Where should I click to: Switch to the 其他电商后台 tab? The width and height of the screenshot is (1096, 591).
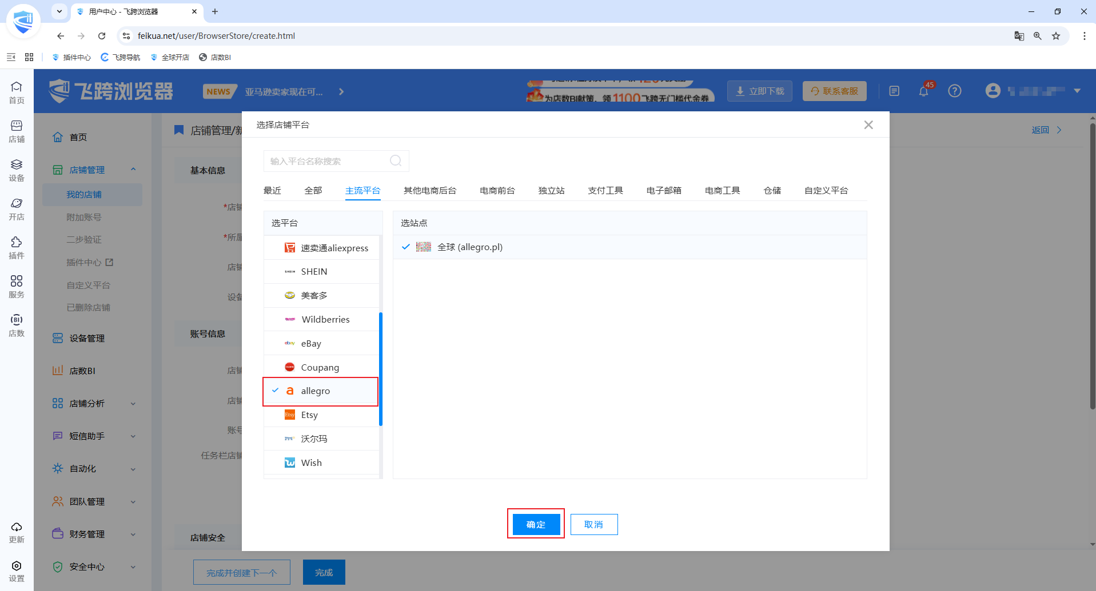tap(430, 191)
